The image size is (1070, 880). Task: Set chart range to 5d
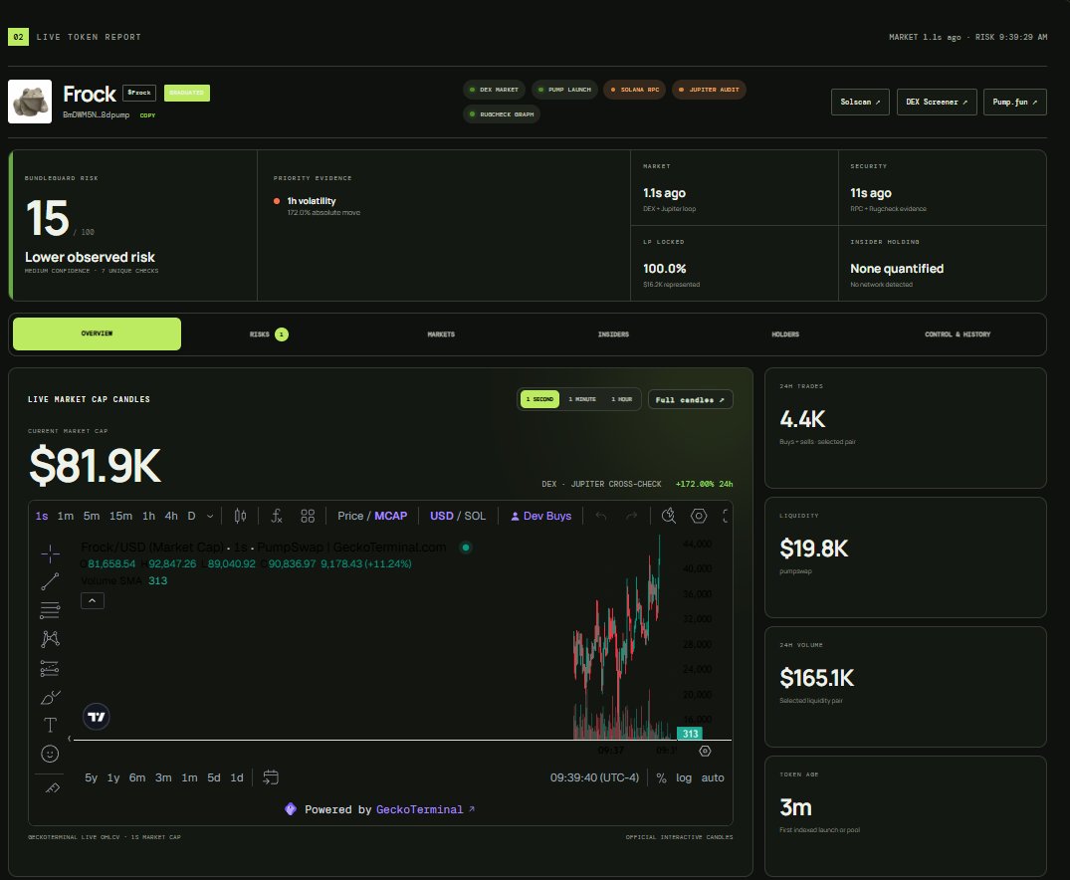pyautogui.click(x=214, y=777)
